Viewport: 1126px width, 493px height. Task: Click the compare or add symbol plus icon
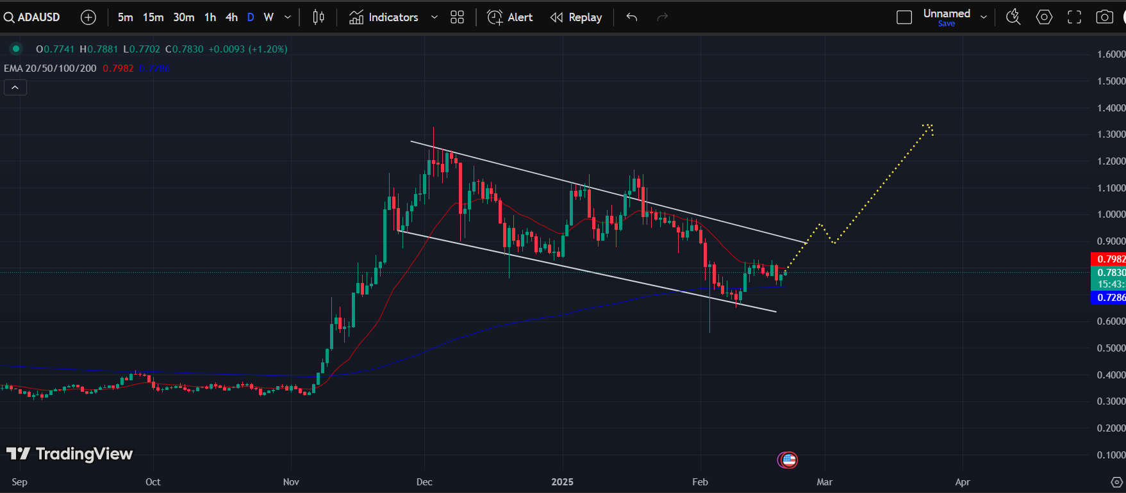88,17
